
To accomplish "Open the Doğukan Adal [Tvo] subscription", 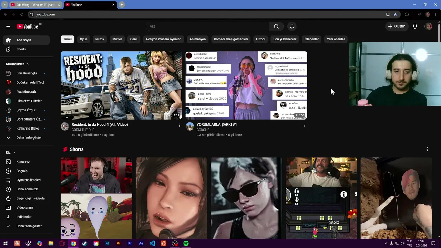I will pos(26,83).
